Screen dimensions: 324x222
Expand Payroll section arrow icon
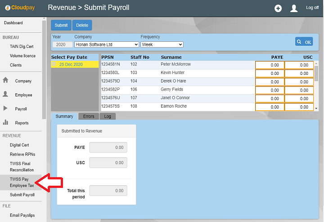coord(6,109)
